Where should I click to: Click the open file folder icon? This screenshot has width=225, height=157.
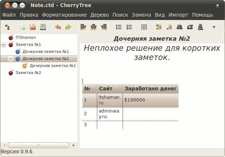point(33,27)
